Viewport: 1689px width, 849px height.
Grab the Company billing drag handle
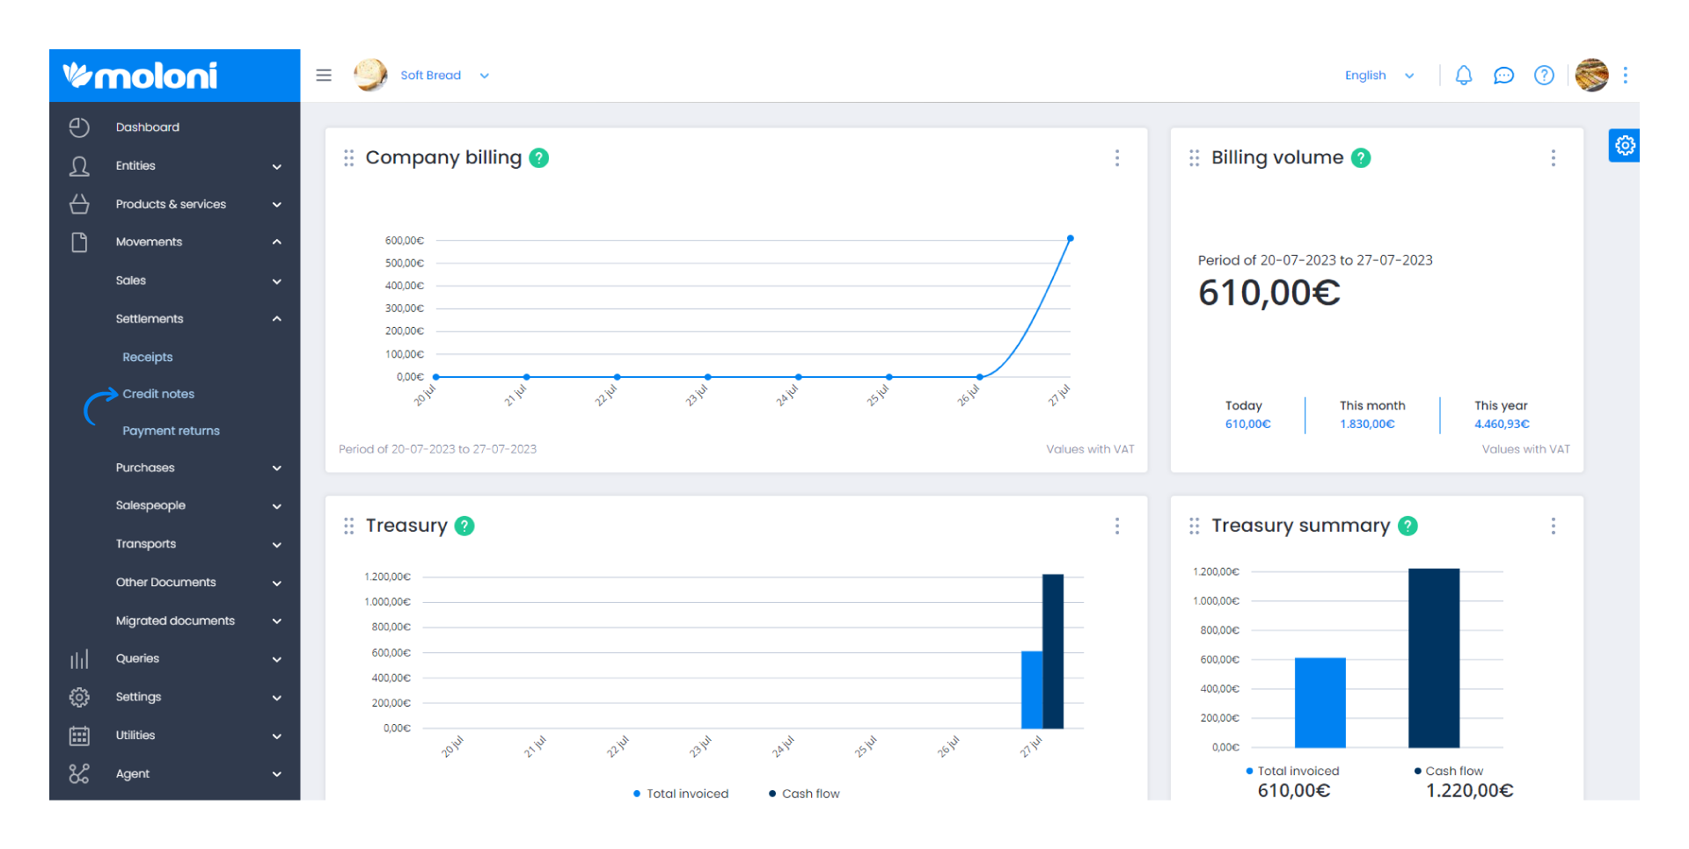pyautogui.click(x=349, y=158)
